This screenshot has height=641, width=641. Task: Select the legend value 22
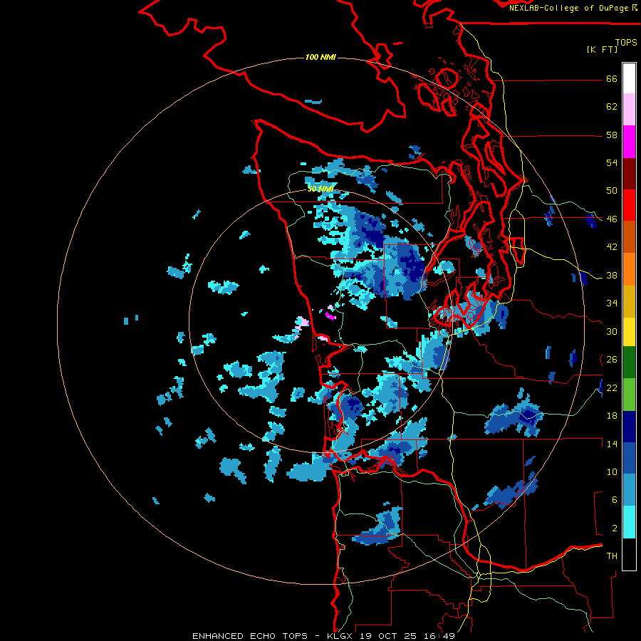pos(612,388)
